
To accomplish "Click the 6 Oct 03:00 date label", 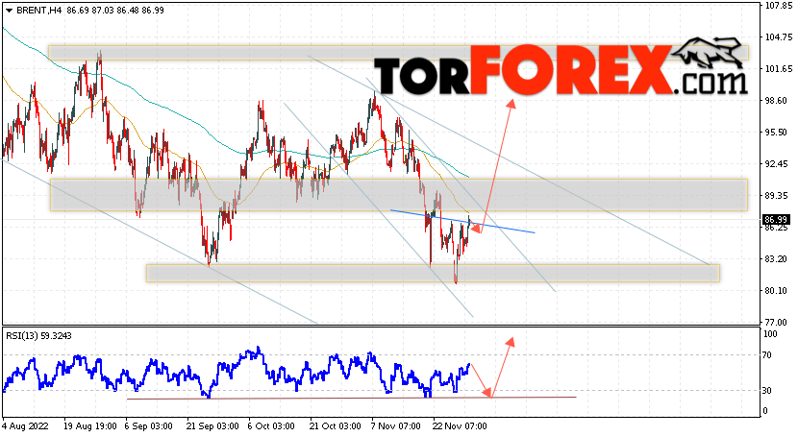I will pyautogui.click(x=271, y=425).
